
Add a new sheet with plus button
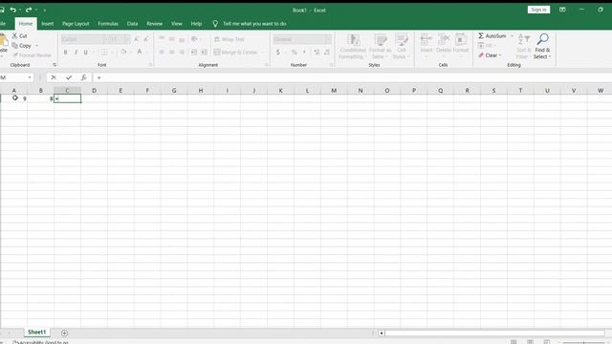tap(64, 333)
